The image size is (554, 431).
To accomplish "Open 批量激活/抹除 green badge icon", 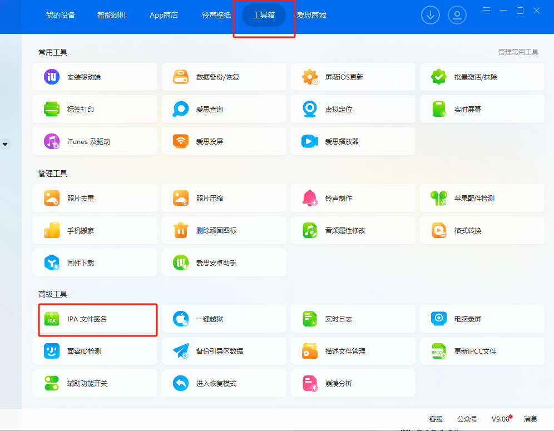I will (438, 77).
